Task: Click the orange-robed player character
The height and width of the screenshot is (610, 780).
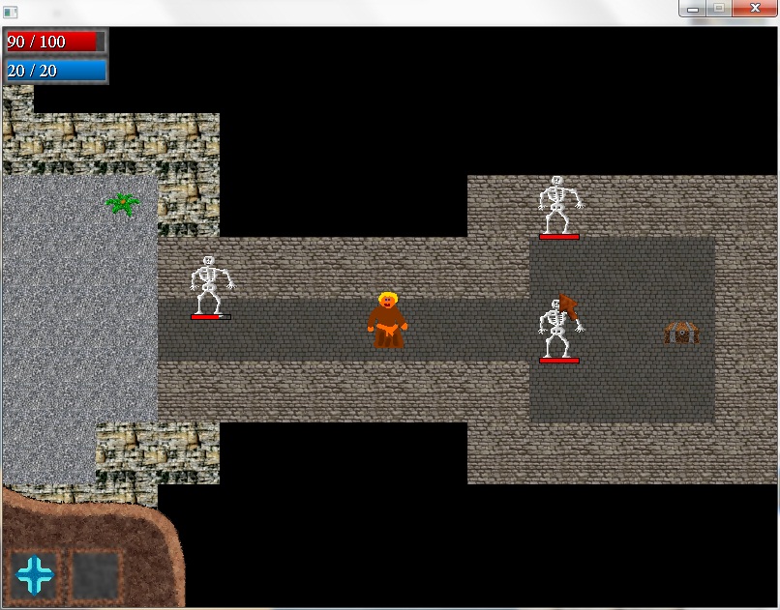Action: click(387, 320)
